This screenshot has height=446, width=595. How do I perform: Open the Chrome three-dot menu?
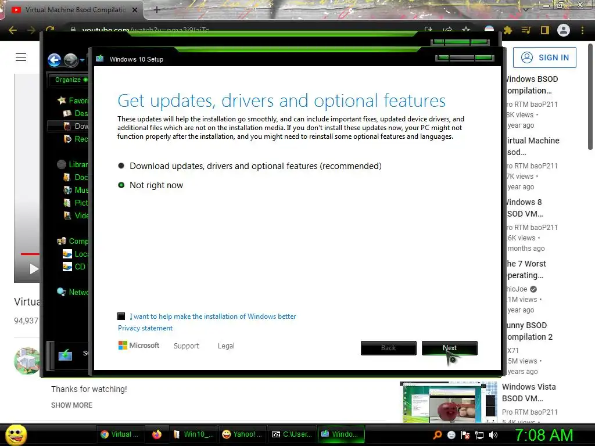tap(582, 30)
